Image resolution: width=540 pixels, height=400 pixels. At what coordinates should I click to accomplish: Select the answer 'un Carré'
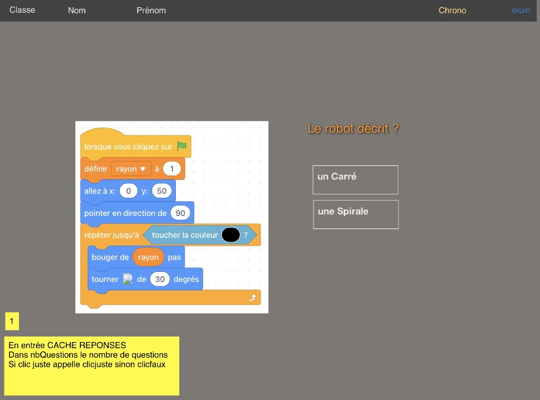[x=355, y=180]
